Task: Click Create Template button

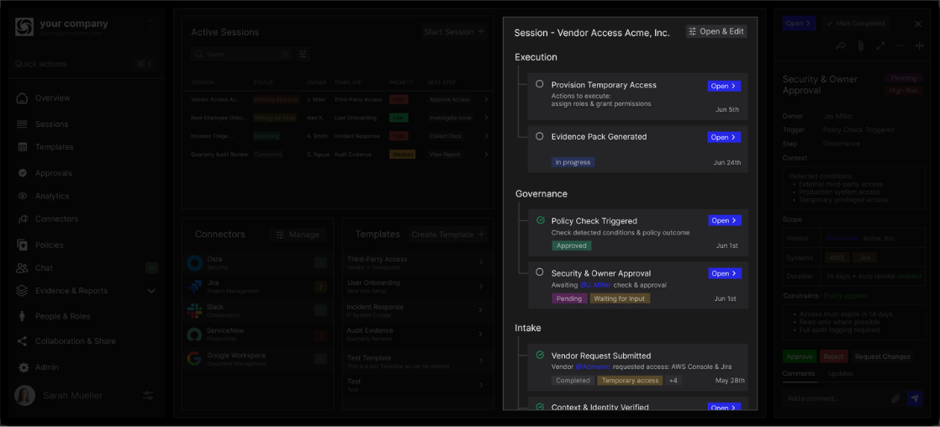Action: [x=448, y=235]
